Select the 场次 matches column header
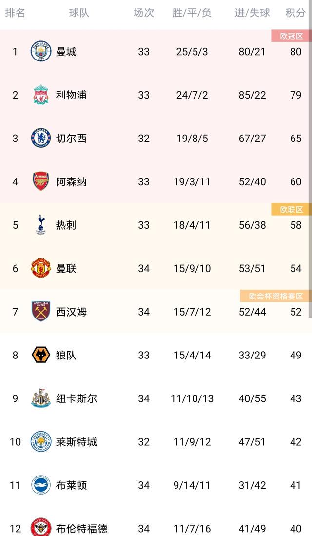The image size is (312, 536). click(143, 13)
